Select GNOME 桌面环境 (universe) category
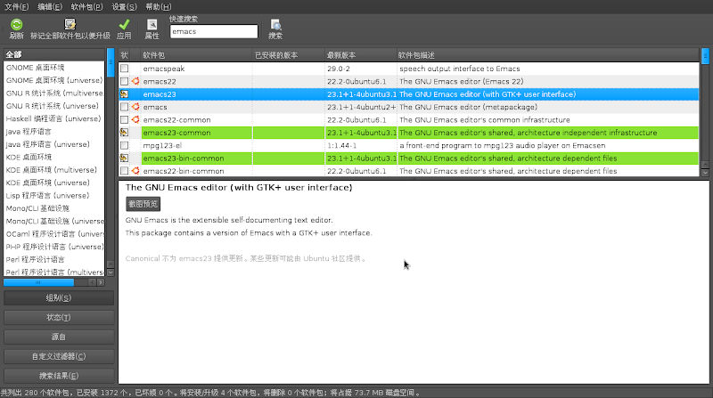 pyautogui.click(x=54, y=80)
